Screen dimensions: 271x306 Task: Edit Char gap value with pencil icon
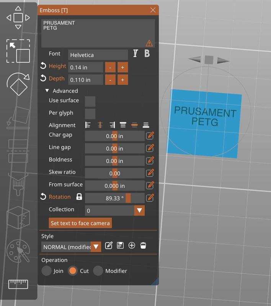pos(150,136)
